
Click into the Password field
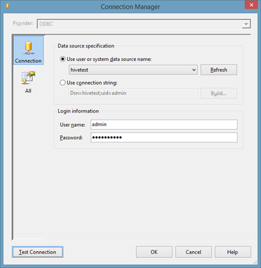point(164,137)
